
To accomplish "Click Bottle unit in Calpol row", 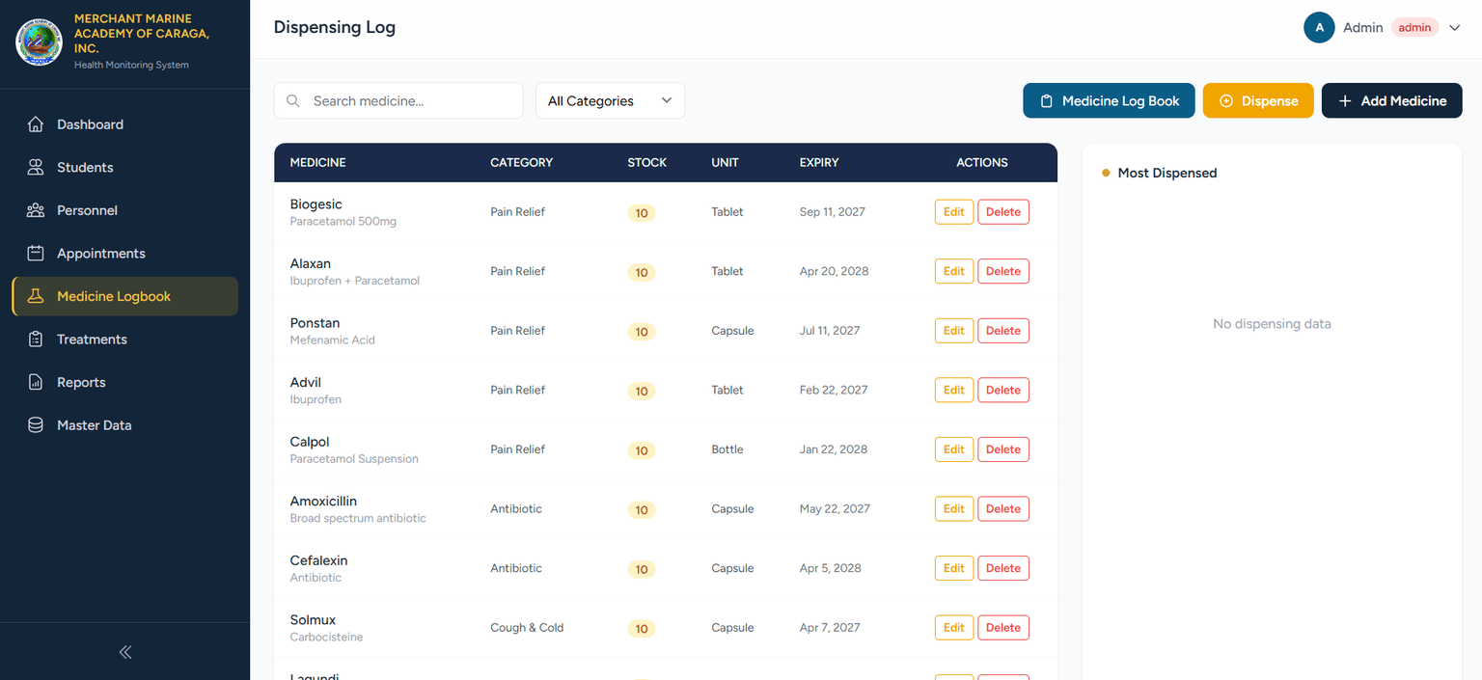I will click(x=727, y=449).
